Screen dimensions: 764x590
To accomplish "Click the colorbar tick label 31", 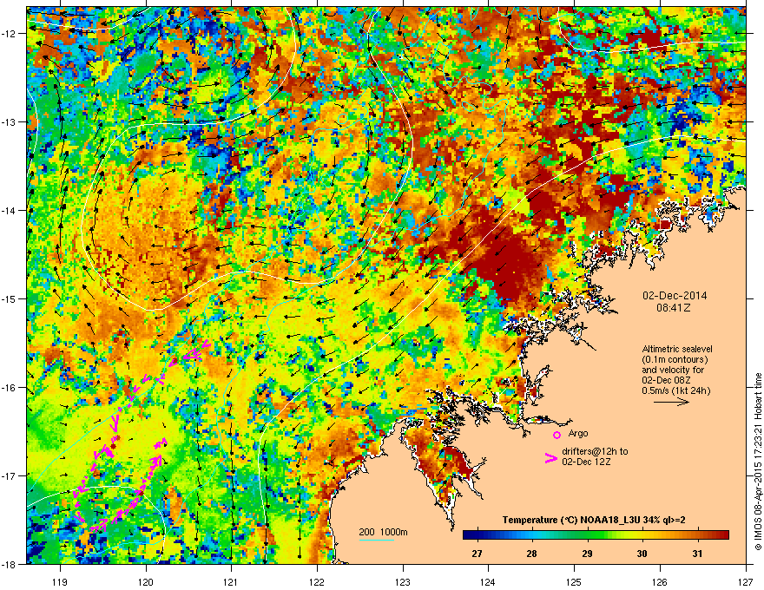I will (x=698, y=554).
